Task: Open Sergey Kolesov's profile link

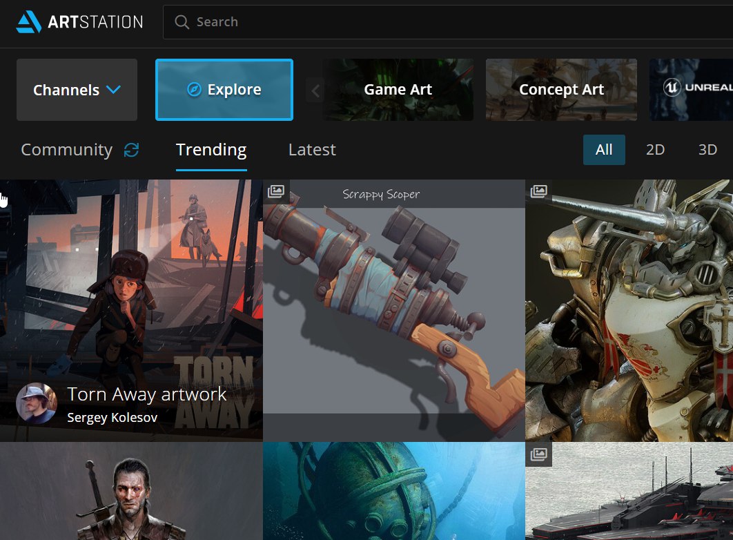Action: [x=113, y=418]
